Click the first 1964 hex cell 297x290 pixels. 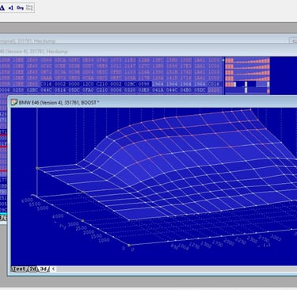point(158,84)
